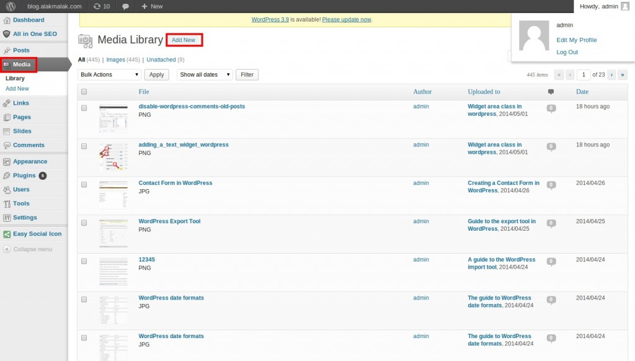Check the Contact Form in WordPress checkbox

84,184
